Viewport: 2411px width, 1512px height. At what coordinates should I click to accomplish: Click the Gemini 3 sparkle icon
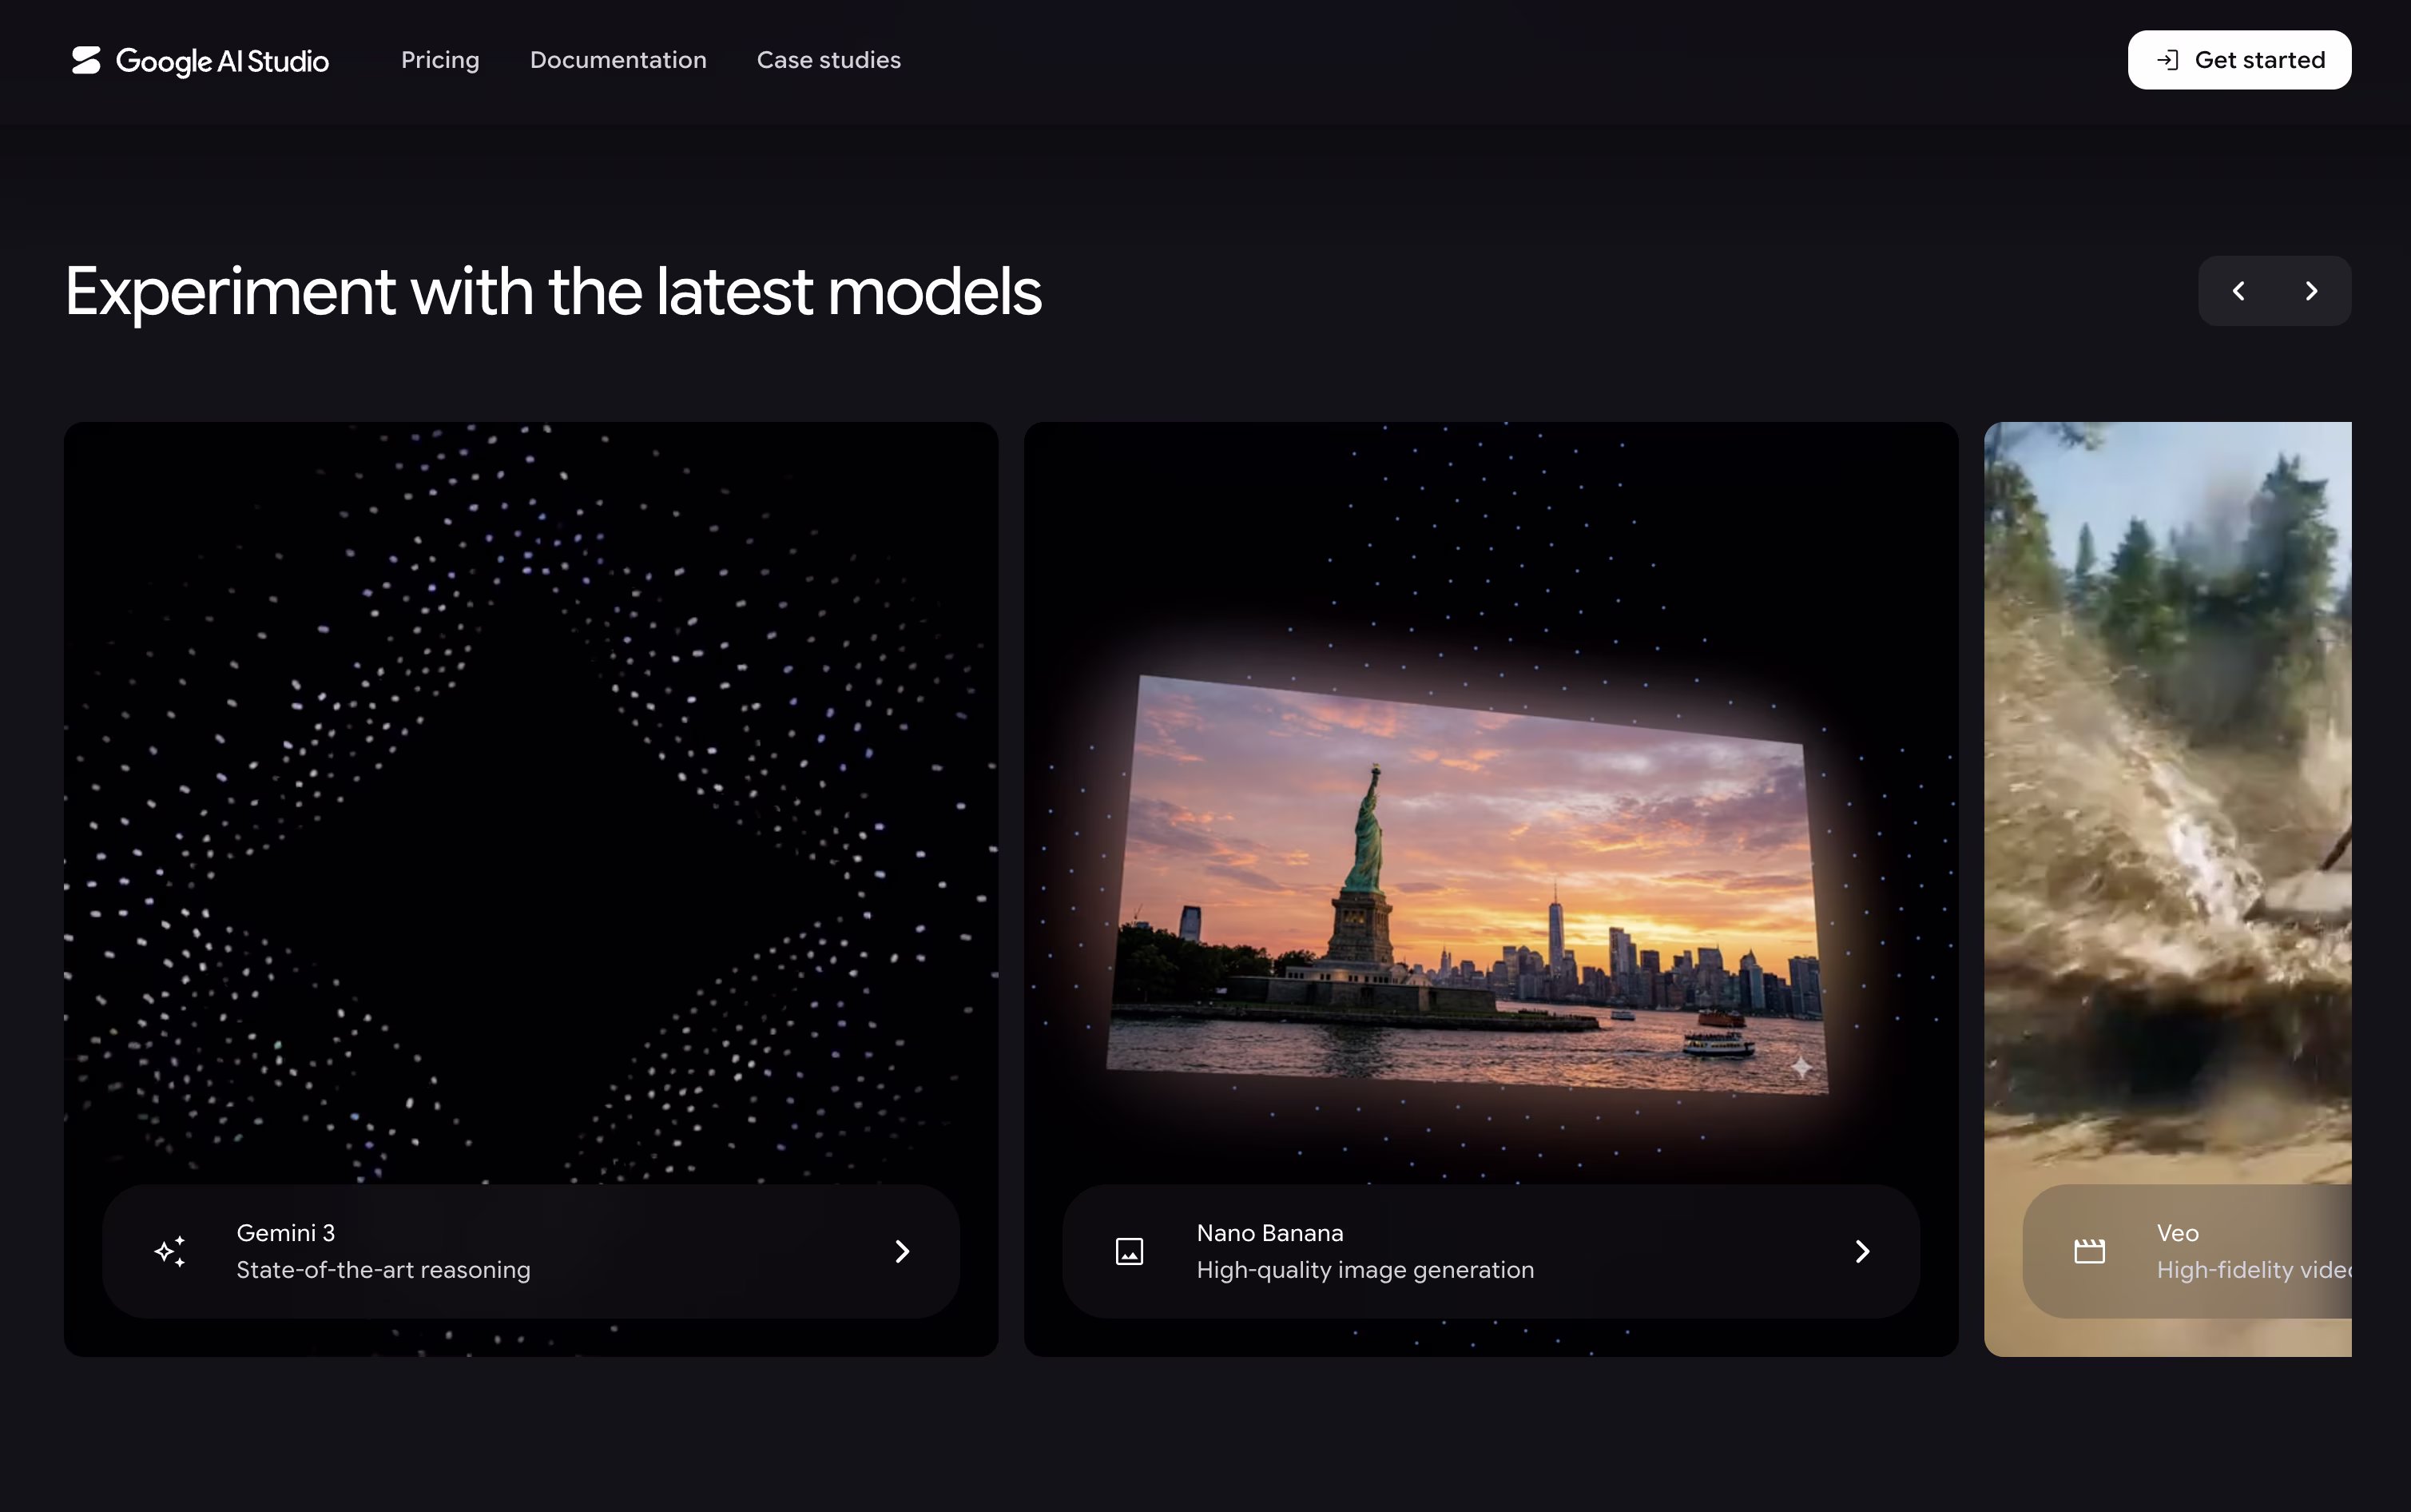(170, 1251)
